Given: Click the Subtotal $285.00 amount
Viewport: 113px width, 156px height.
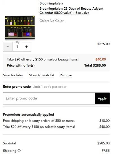Looking at the screenshot, I should tap(104, 143).
